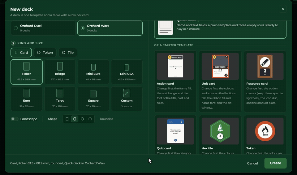The height and width of the screenshot is (175, 297).
Task: Pick the circle shape icon
Action: click(x=82, y=119)
